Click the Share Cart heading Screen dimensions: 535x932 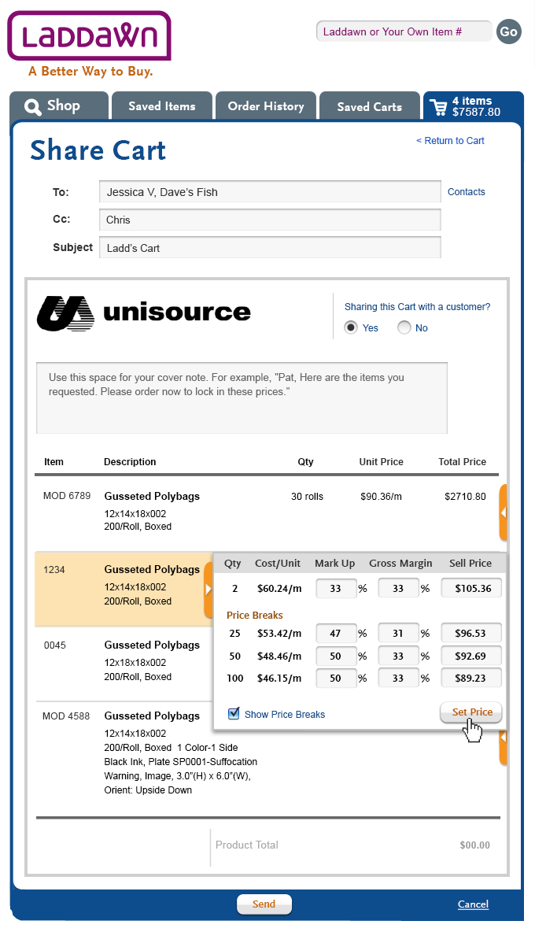click(x=98, y=150)
